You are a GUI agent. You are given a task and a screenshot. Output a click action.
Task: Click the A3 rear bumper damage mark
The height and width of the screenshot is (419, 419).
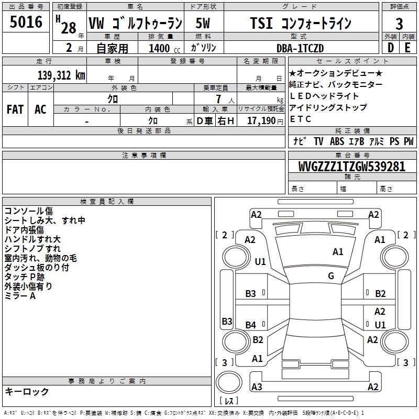(257, 387)
